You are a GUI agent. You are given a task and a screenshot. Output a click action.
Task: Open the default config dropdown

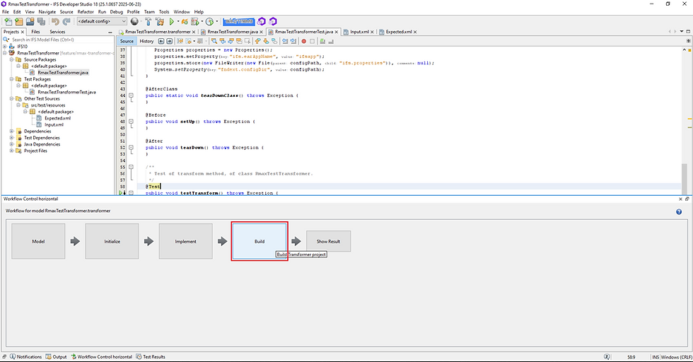point(102,21)
